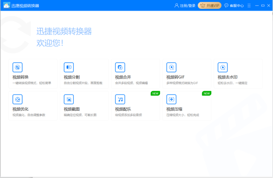Launch the 视频去水印 watermark removal icon
This screenshot has height=178, width=273.
point(222,67)
